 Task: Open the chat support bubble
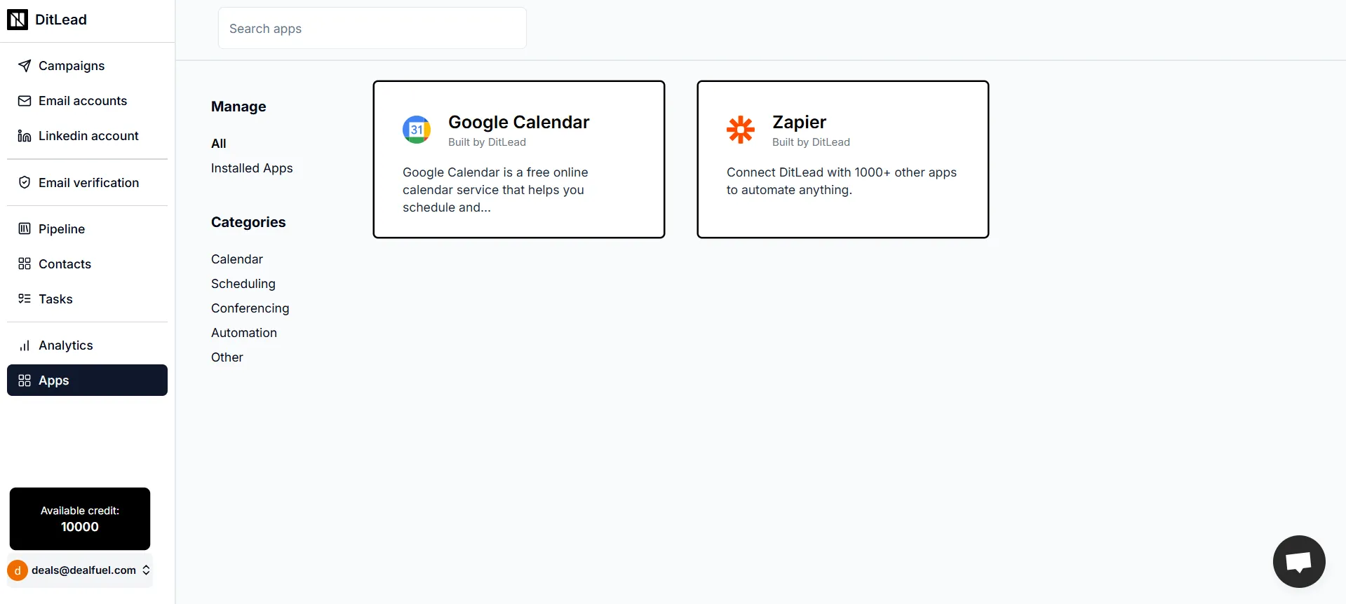[1298, 561]
